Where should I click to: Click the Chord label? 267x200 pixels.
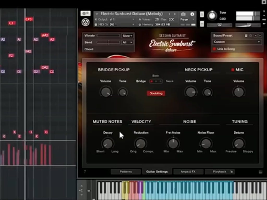[89, 49]
